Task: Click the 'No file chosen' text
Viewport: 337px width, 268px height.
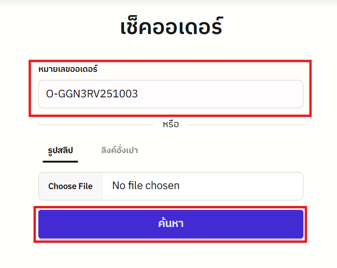Action: pyautogui.click(x=146, y=186)
